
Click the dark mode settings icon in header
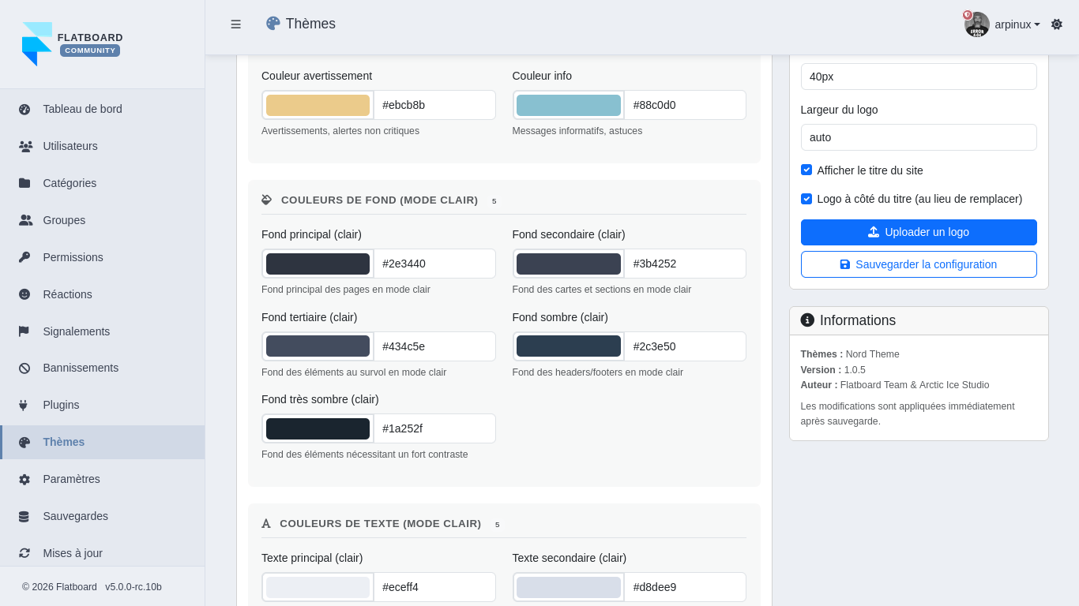click(x=1057, y=24)
